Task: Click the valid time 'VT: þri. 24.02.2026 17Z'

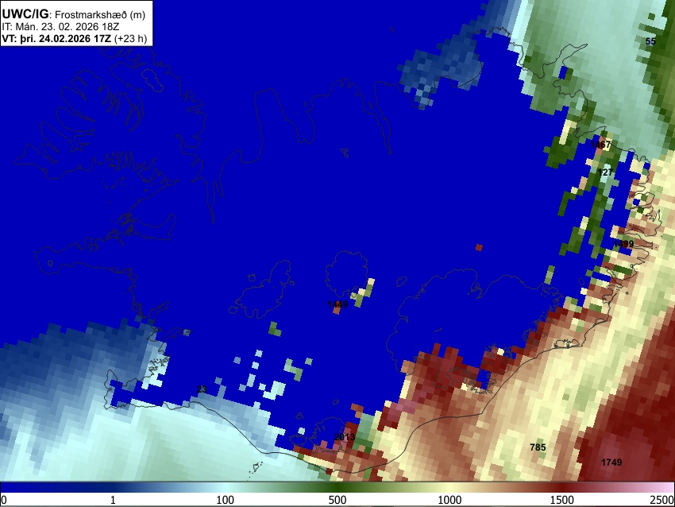Action: coord(56,38)
